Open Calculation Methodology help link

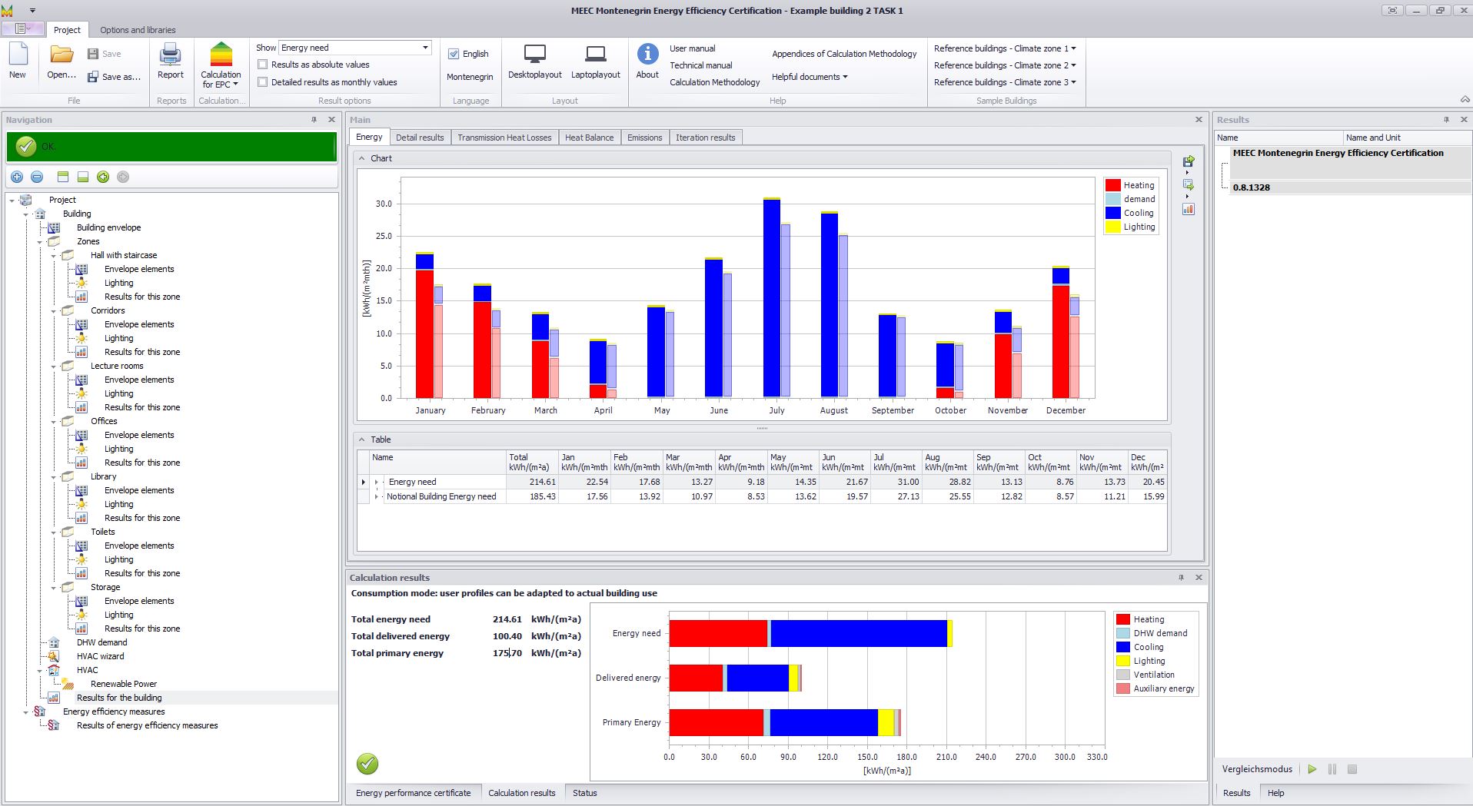714,82
